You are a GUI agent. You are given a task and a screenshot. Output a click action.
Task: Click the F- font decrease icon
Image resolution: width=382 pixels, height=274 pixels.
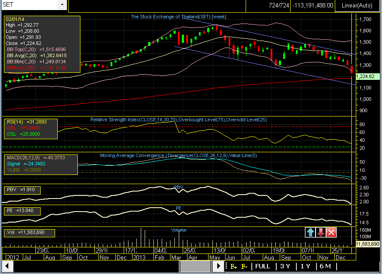tap(244, 267)
